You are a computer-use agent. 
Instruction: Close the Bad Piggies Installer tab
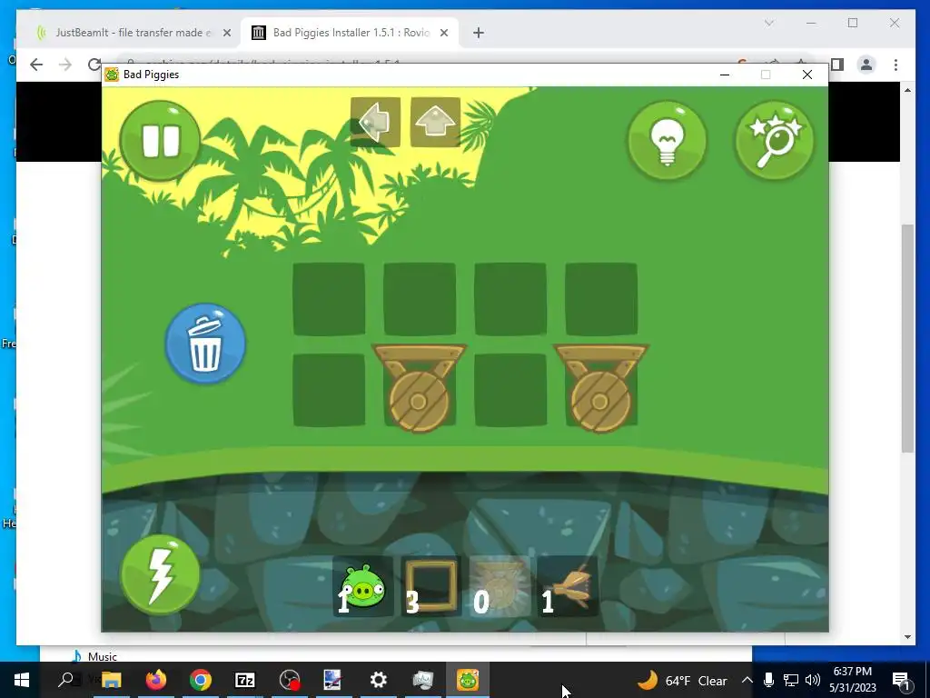click(x=443, y=33)
